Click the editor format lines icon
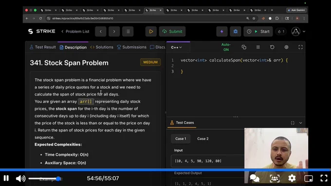The width and height of the screenshot is (331, 186). 258,47
